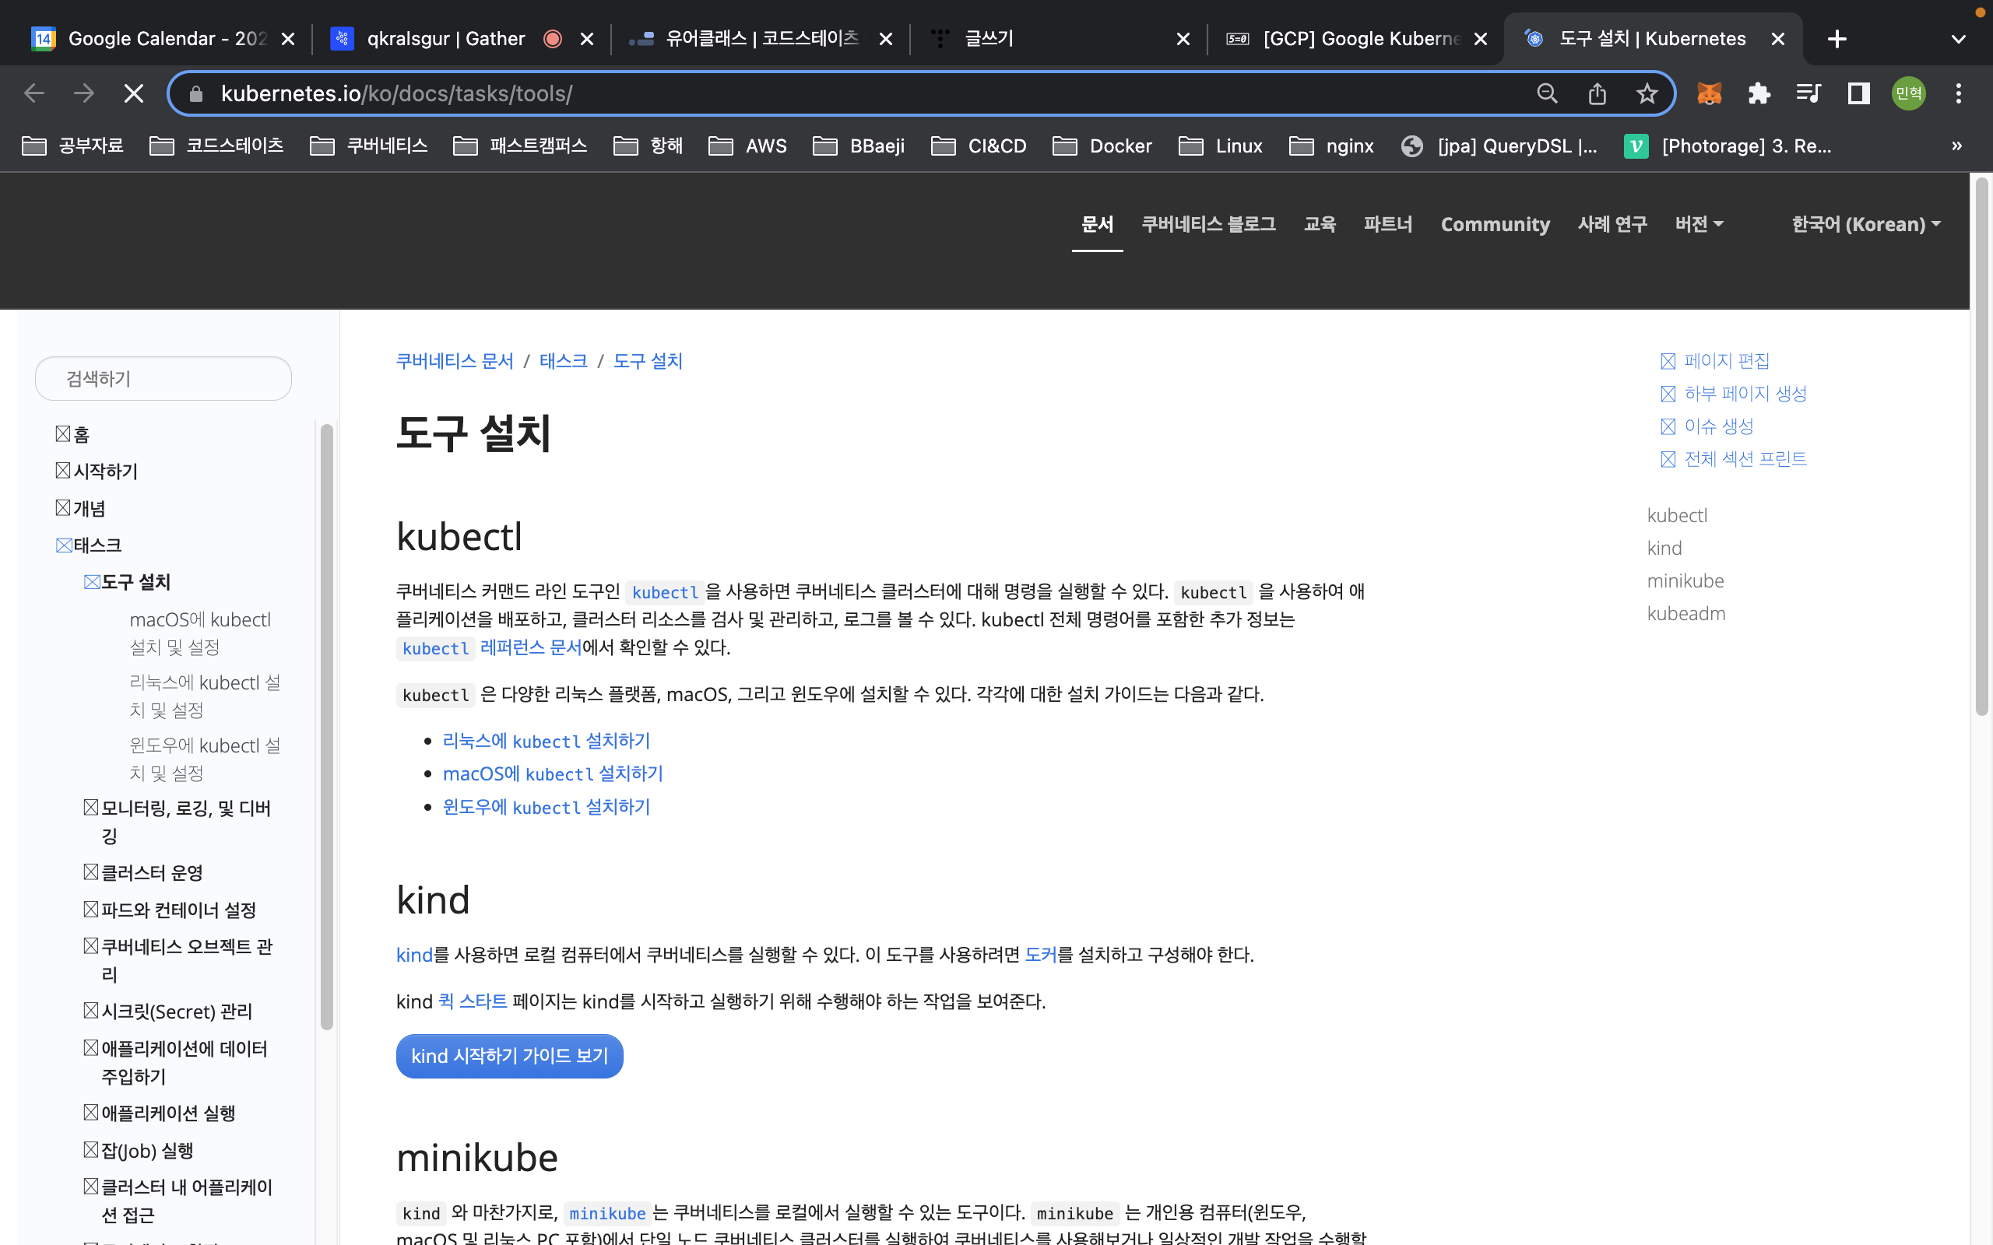Expand the 클러스터 운영 sidebar item

(152, 873)
